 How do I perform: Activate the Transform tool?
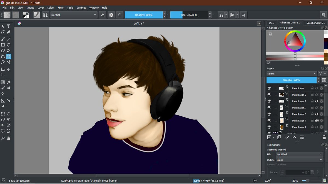coord(3,69)
